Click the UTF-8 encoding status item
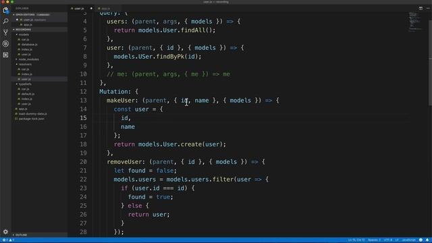The width and height of the screenshot is (432, 243). tap(388, 240)
